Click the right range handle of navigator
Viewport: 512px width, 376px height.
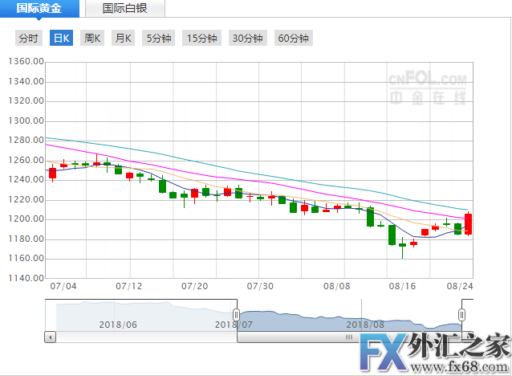pyautogui.click(x=462, y=314)
